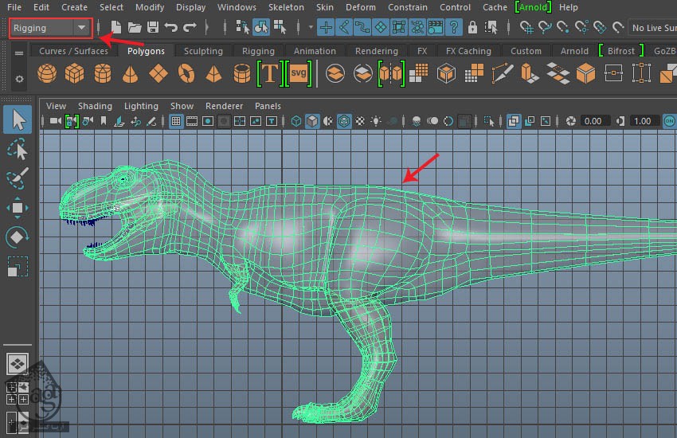
Task: Open the Skeleton menu
Action: pyautogui.click(x=286, y=7)
